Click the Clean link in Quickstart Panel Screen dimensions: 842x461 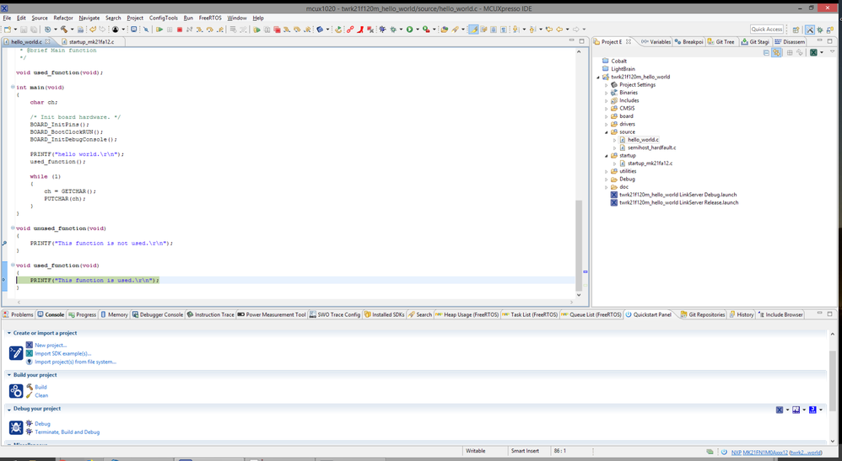pos(41,395)
